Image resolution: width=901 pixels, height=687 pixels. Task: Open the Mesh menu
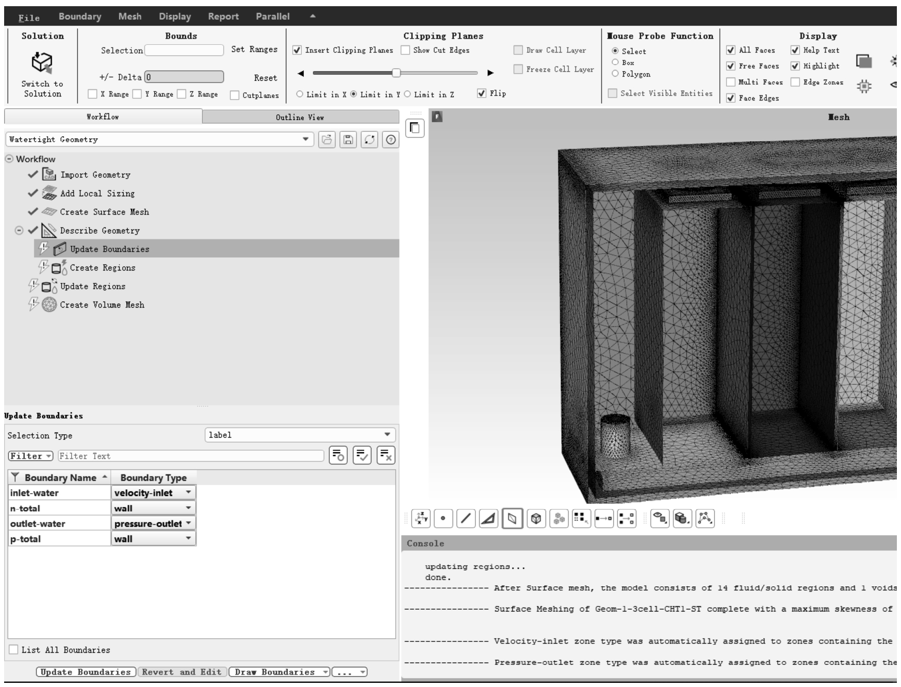tap(130, 17)
